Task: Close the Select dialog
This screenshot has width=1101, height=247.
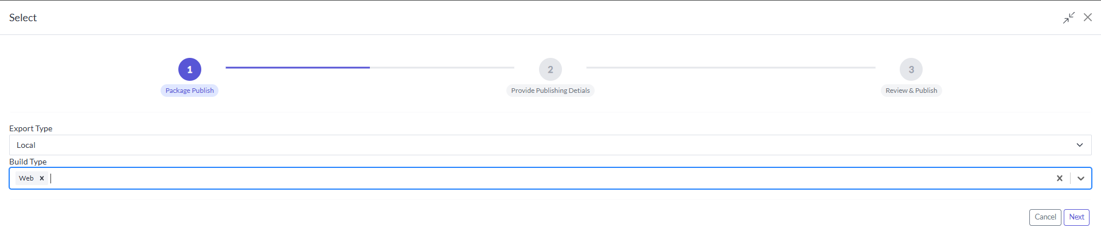Action: [1088, 17]
